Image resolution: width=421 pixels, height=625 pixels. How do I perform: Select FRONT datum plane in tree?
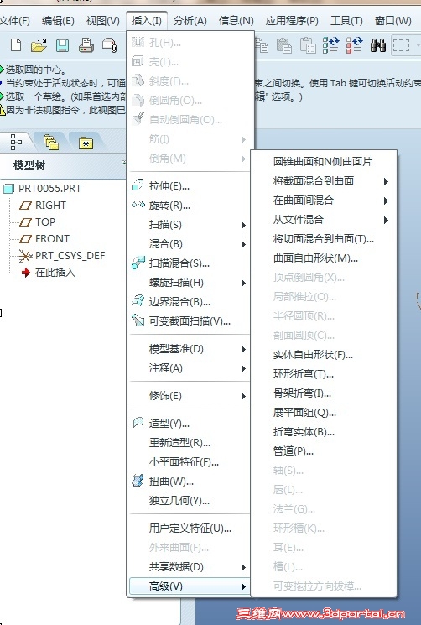pos(52,239)
